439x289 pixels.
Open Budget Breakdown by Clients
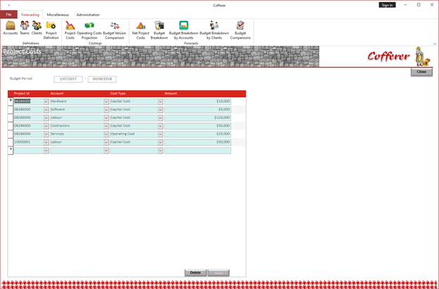pyautogui.click(x=214, y=30)
